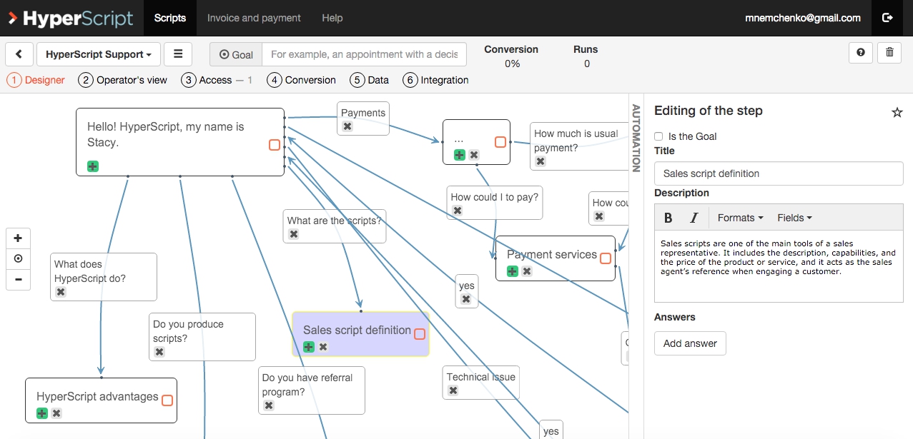The width and height of the screenshot is (913, 439).
Task: Switch to the Conversion tab
Action: (x=301, y=80)
